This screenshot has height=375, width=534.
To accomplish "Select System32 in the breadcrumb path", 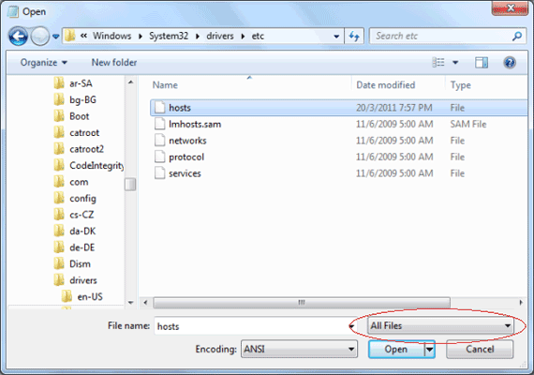I will coord(169,37).
